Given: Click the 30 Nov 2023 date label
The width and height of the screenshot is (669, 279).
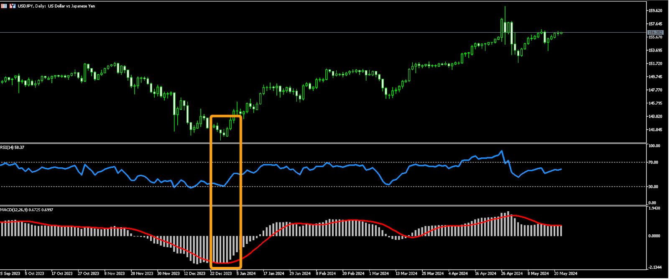Looking at the screenshot, I should [x=169, y=274].
